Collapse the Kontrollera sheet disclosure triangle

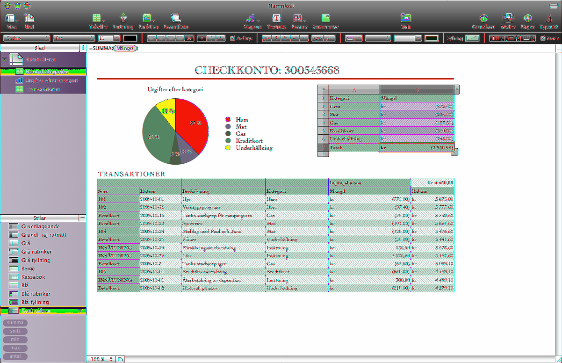[4, 59]
